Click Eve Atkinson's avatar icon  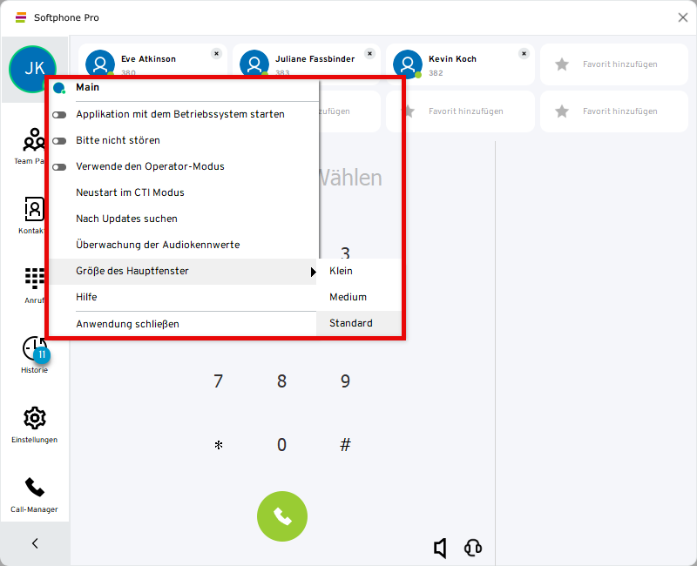100,64
